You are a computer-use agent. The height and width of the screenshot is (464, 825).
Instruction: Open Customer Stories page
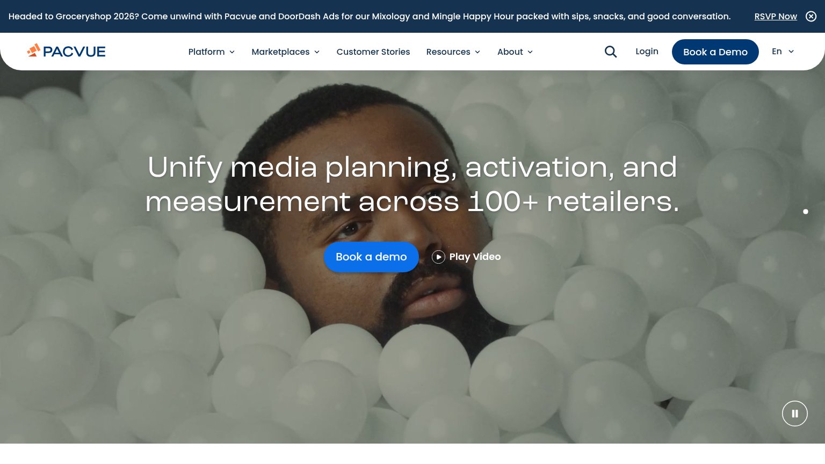pos(373,52)
